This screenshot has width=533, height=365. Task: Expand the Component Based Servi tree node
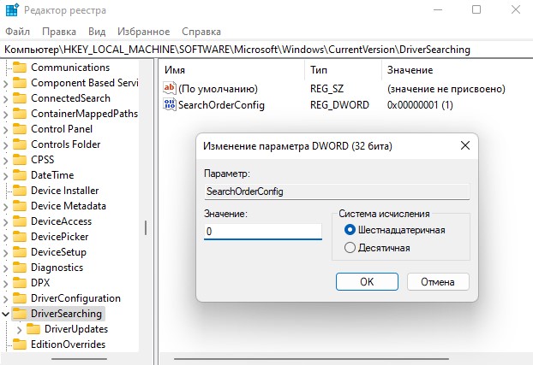click(x=6, y=83)
